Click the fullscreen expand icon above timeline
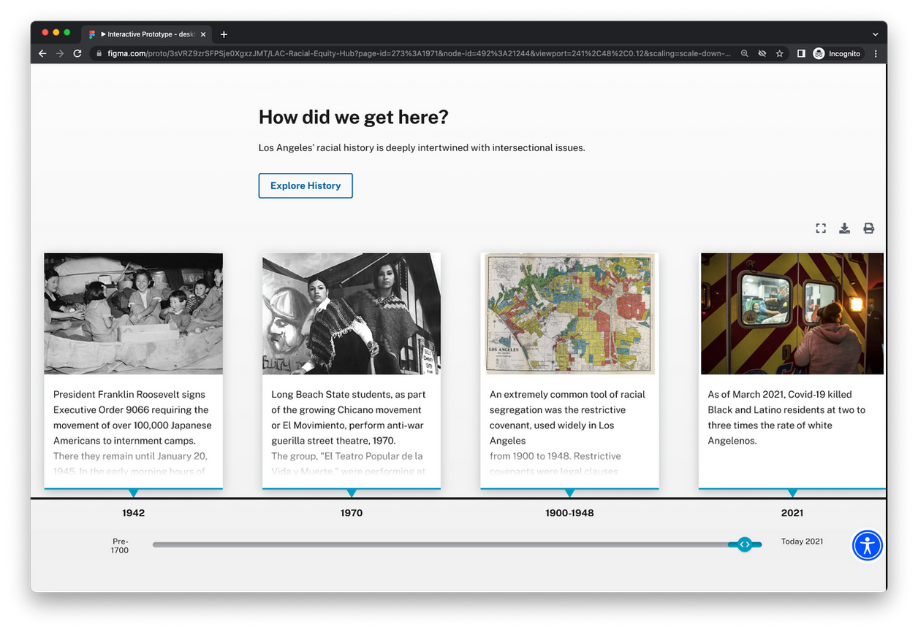Image resolution: width=918 pixels, height=632 pixels. coord(821,228)
